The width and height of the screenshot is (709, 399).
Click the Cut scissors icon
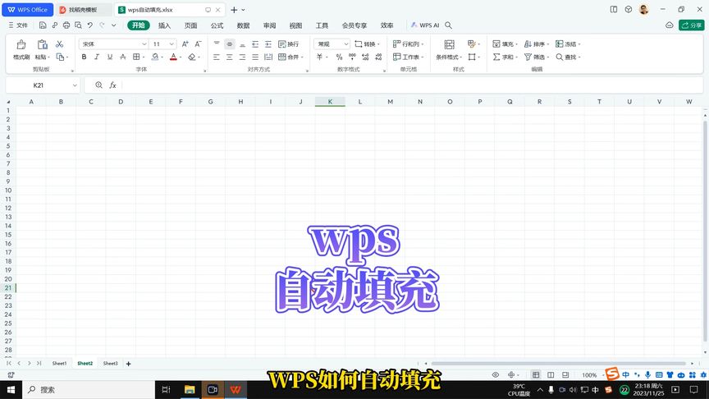click(59, 44)
